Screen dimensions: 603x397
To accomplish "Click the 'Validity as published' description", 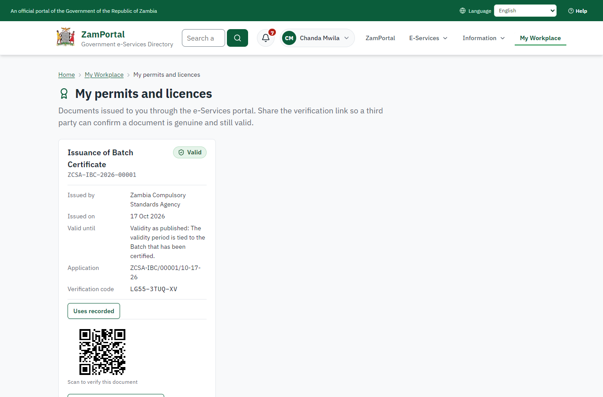I will [x=168, y=242].
